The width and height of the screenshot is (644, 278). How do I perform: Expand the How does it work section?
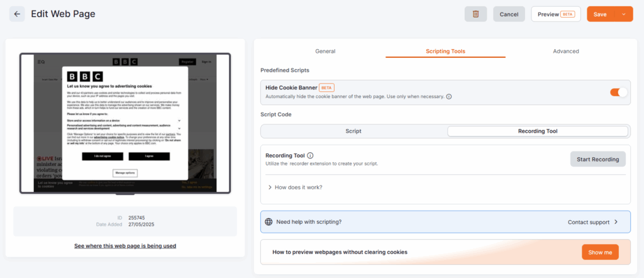coord(295,187)
